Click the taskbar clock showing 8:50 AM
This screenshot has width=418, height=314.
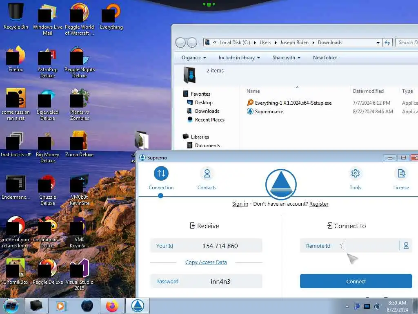pyautogui.click(x=397, y=306)
